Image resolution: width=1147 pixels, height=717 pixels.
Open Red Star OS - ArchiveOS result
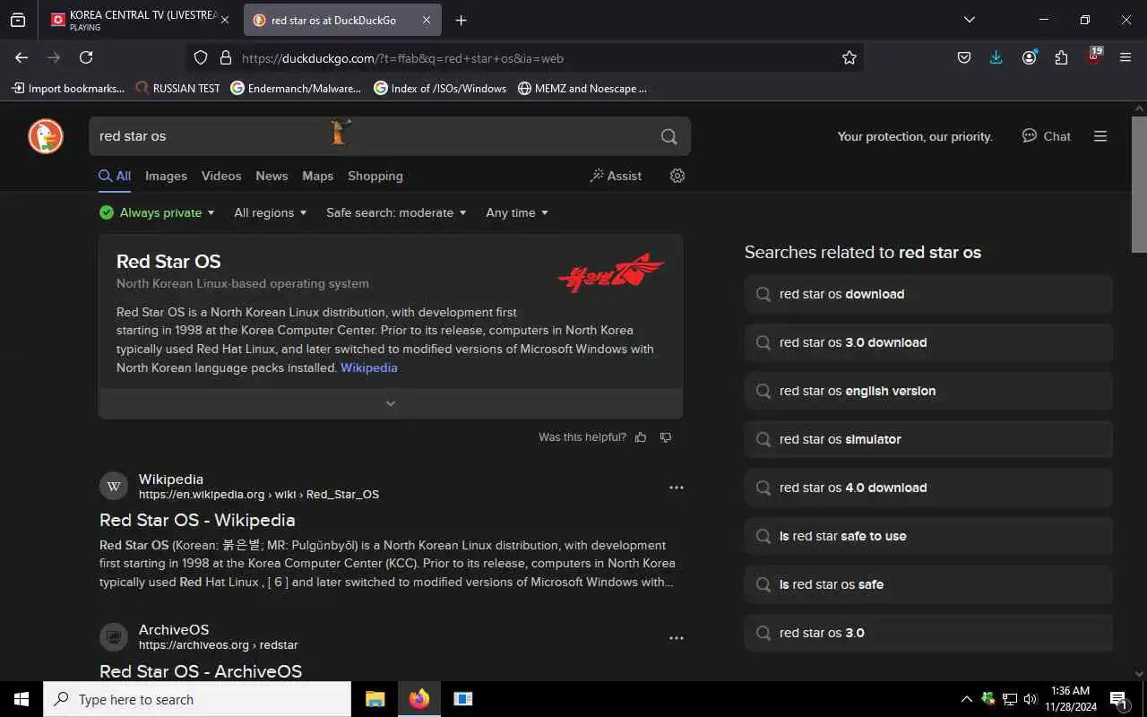point(201,670)
